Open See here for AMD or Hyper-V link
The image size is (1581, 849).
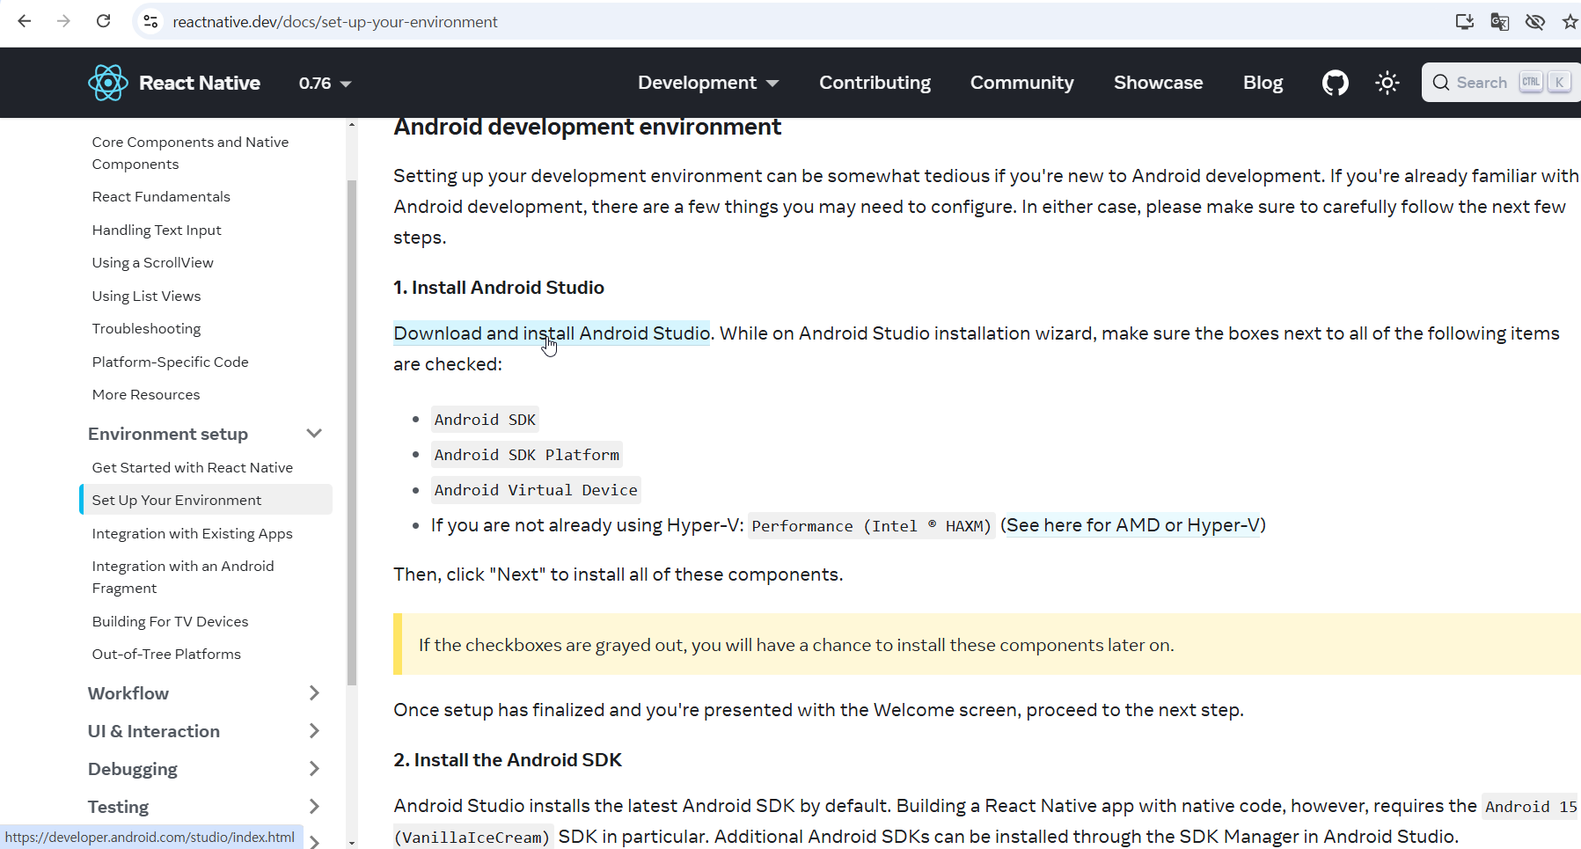pyautogui.click(x=1133, y=525)
